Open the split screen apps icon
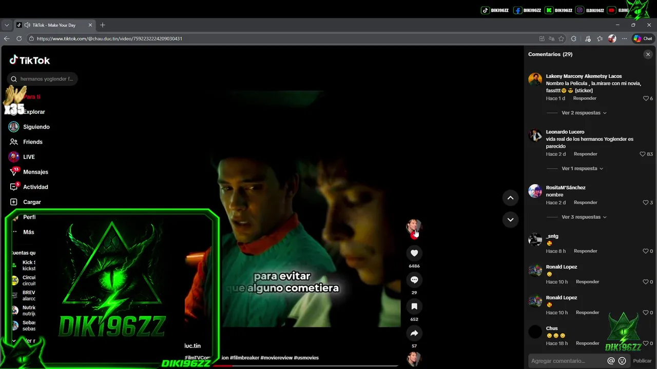The image size is (657, 369). 542,38
